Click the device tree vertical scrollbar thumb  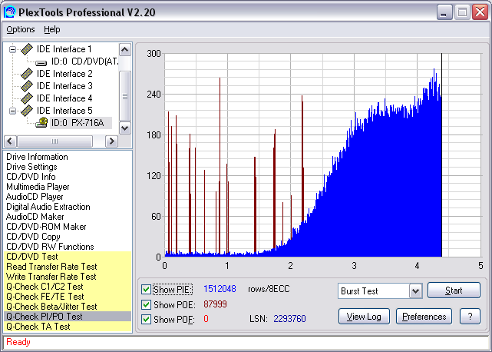(125, 96)
